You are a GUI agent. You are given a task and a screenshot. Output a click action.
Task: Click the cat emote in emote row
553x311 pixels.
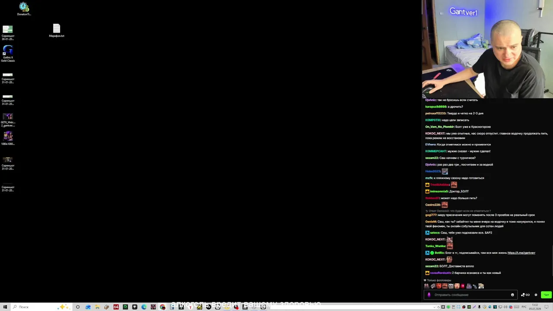[x=451, y=286]
